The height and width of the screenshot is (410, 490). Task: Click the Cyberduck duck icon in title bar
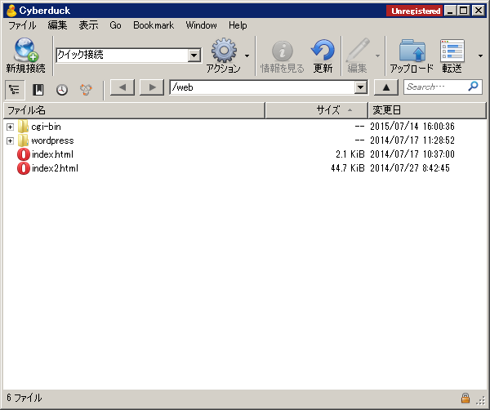click(x=11, y=11)
